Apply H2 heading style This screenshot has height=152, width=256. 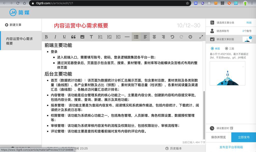click(109, 37)
